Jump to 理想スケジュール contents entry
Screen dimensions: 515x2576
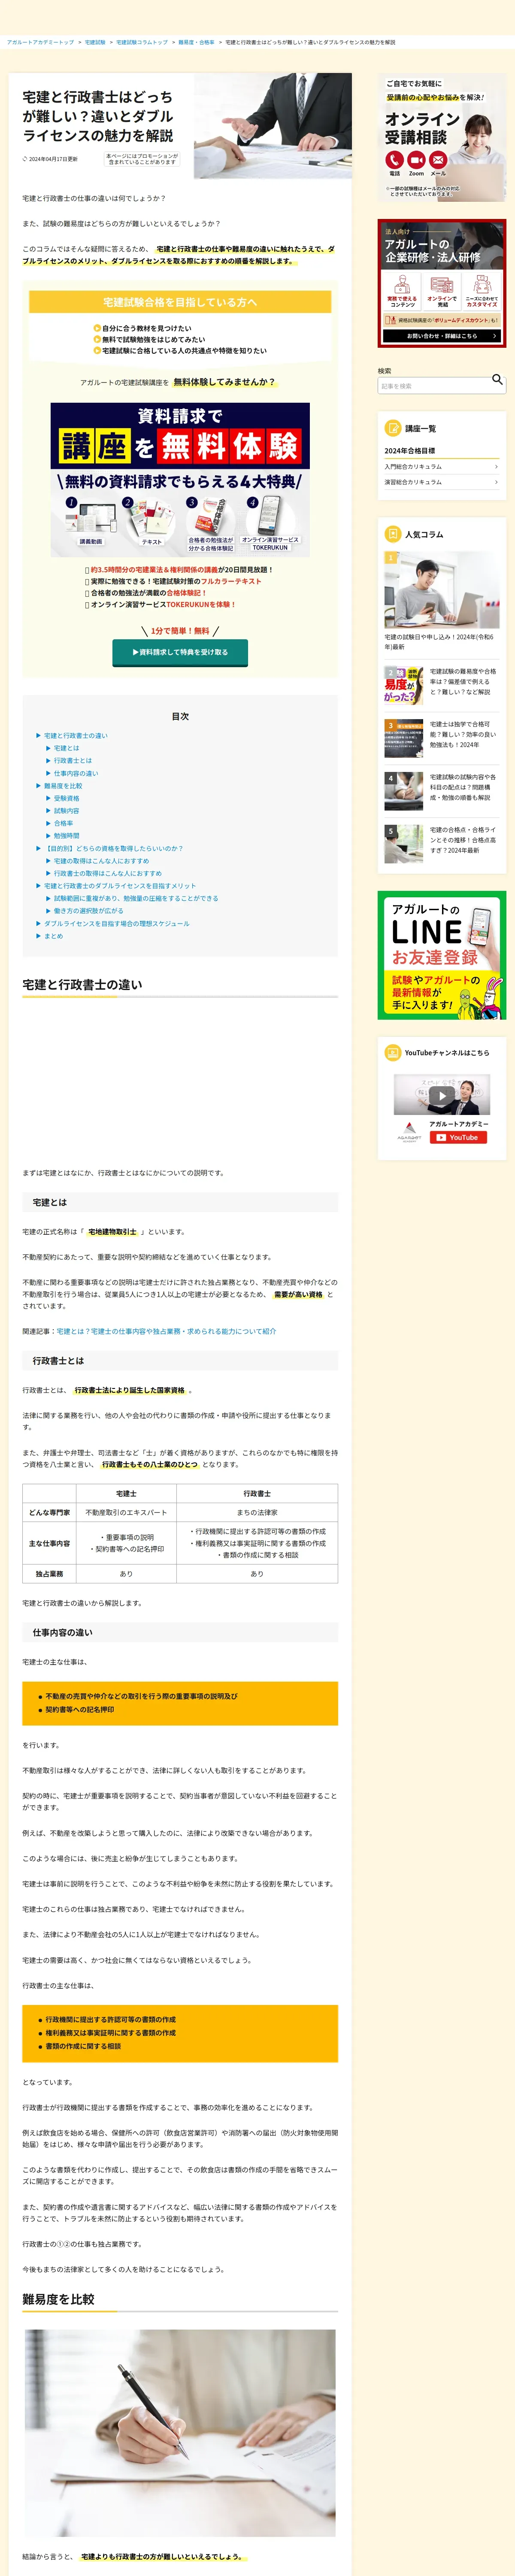click(x=117, y=923)
